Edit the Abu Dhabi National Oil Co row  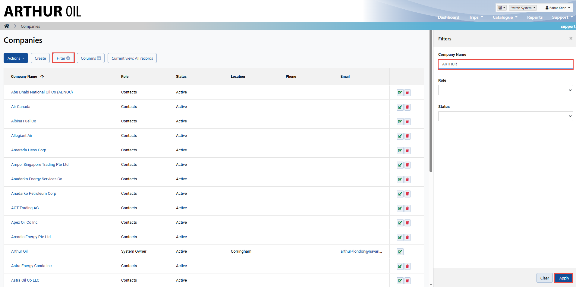click(400, 93)
